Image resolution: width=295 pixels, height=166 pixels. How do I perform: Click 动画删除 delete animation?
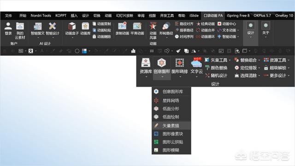click(x=102, y=36)
